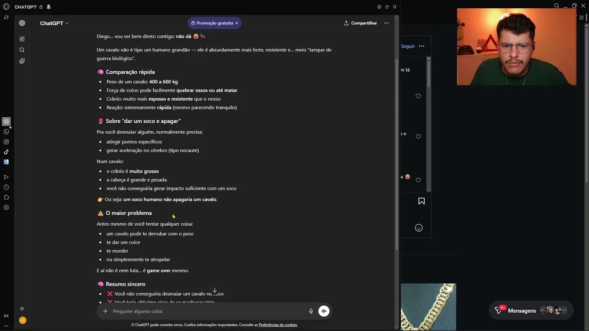Image resolution: width=589 pixels, height=331 pixels.
Task: Open the Mensagens chat bar
Action: pos(531,311)
